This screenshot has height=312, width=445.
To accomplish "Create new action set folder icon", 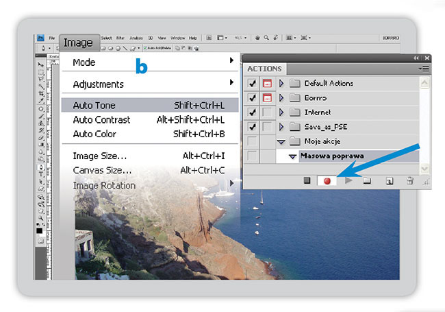I will click(368, 181).
